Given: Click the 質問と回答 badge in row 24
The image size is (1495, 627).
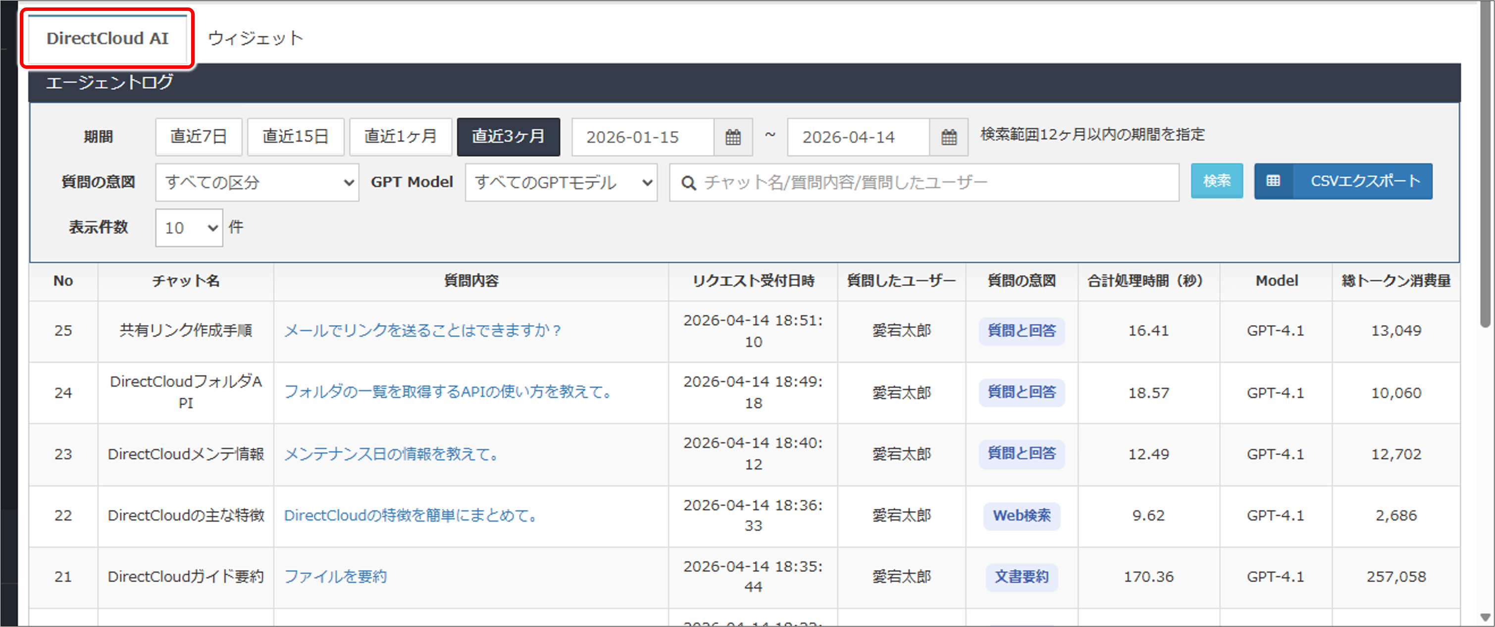Looking at the screenshot, I should tap(1022, 392).
